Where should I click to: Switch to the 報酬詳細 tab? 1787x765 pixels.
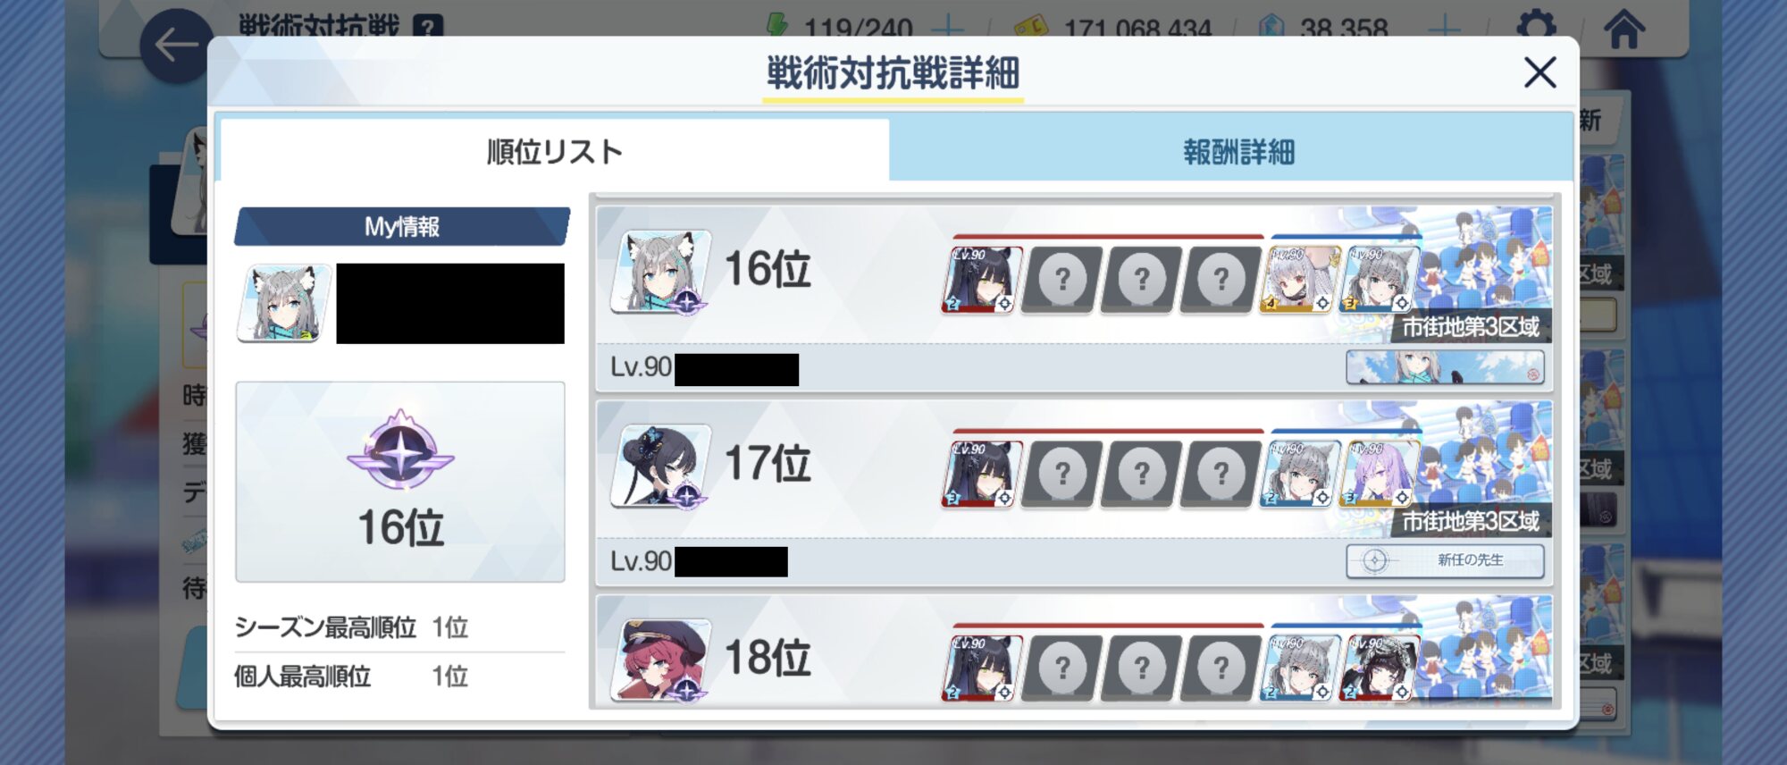click(1238, 152)
